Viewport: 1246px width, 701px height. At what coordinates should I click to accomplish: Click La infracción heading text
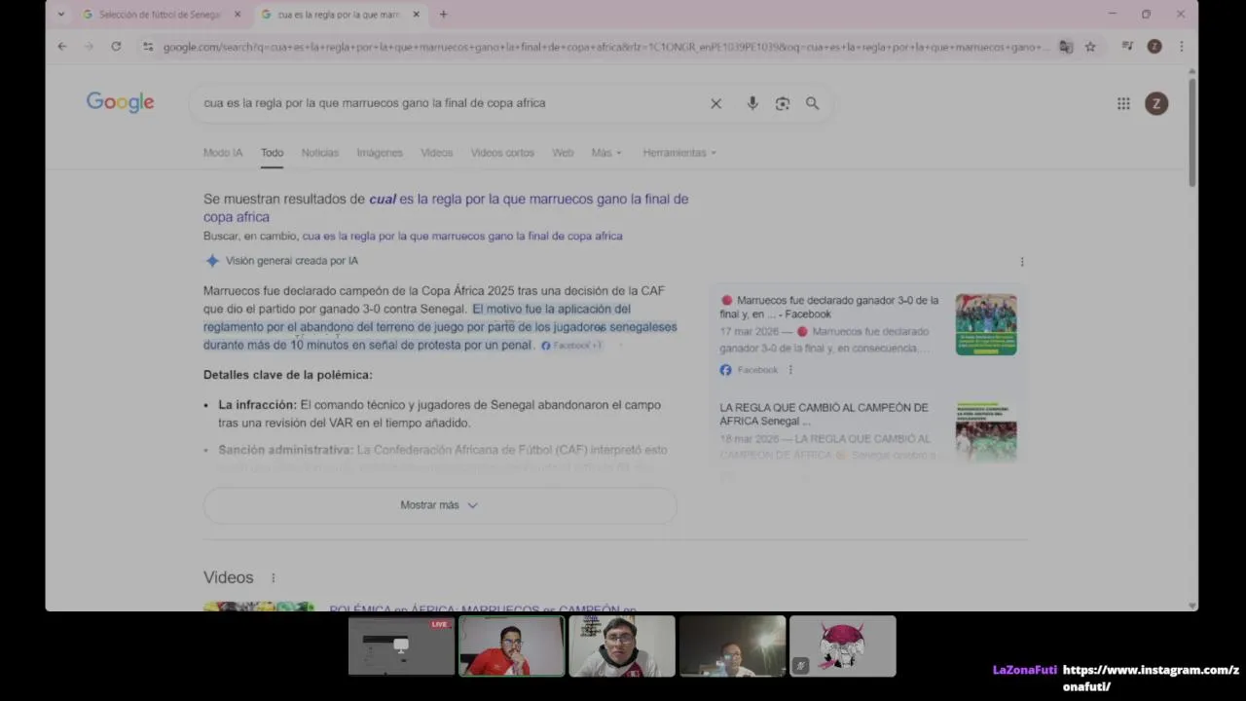click(257, 405)
